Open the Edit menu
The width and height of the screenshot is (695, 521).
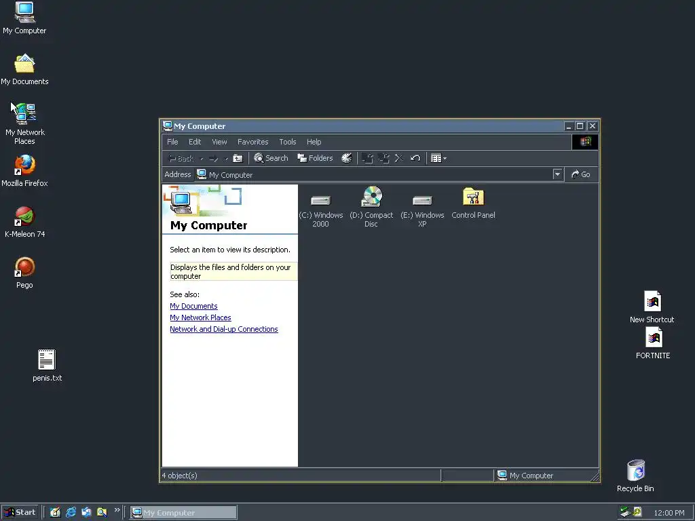(195, 142)
